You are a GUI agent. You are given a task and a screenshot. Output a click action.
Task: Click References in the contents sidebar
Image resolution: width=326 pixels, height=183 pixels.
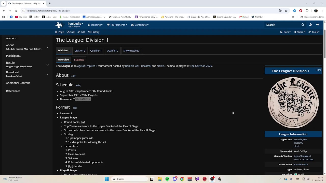(x=13, y=91)
